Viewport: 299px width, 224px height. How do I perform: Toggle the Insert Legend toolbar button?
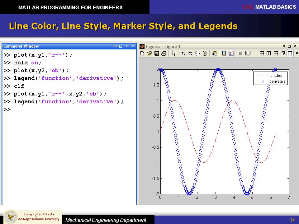(231, 53)
